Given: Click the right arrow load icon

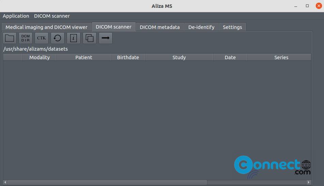Looking at the screenshot, I should (106, 38).
